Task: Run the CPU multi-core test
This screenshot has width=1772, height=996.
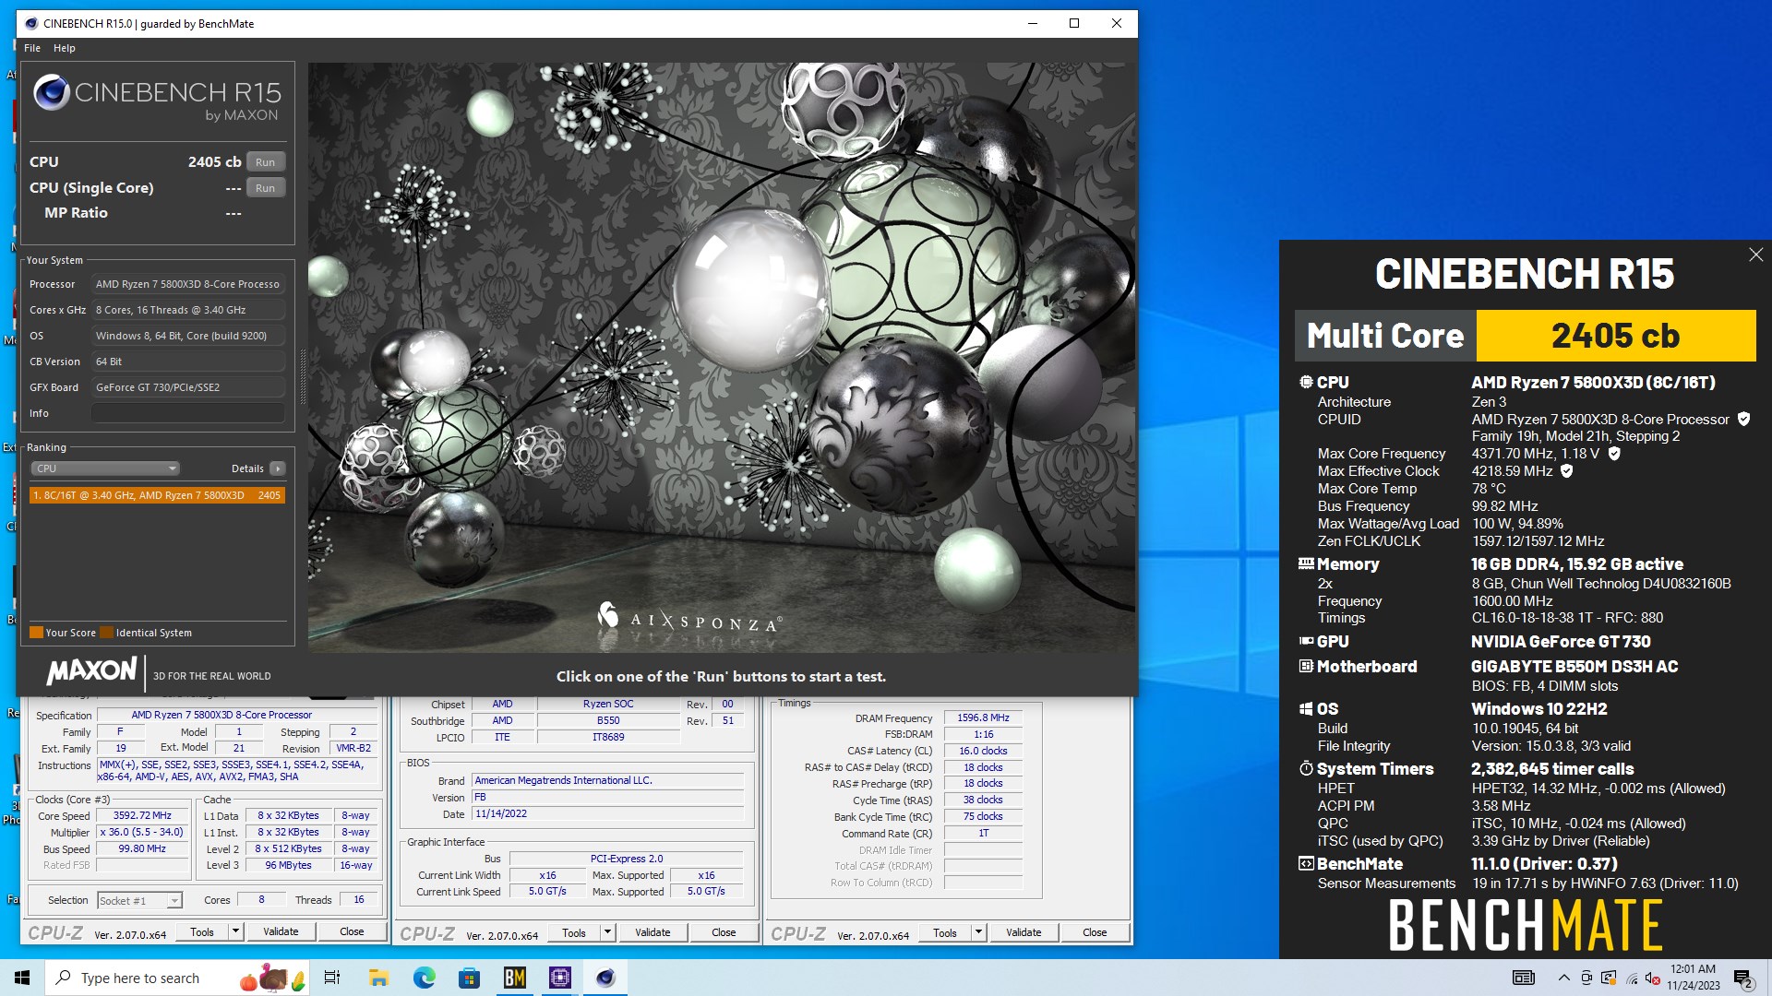Action: click(x=266, y=161)
